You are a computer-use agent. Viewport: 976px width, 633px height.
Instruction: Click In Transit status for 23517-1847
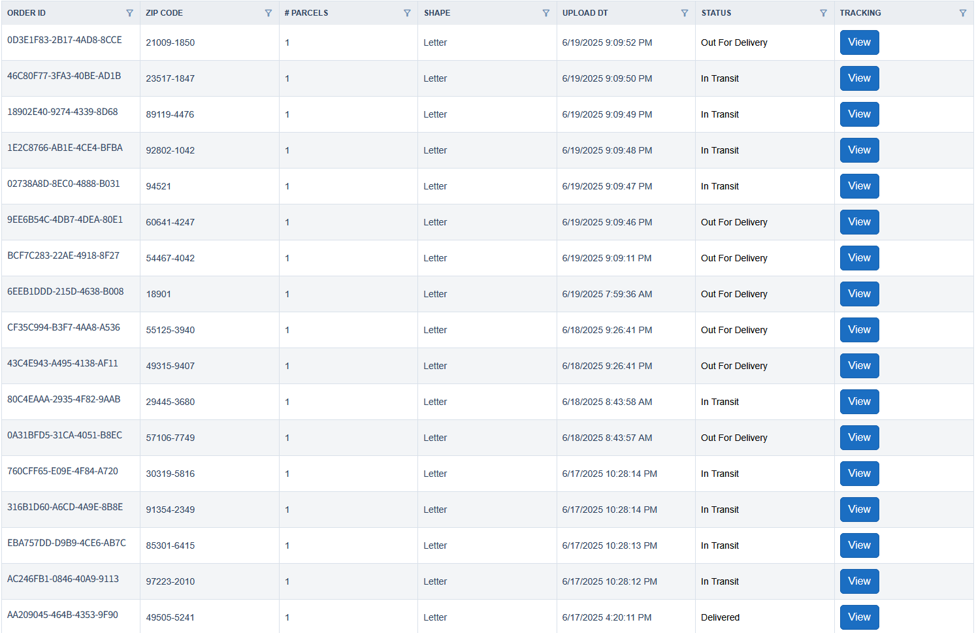720,78
